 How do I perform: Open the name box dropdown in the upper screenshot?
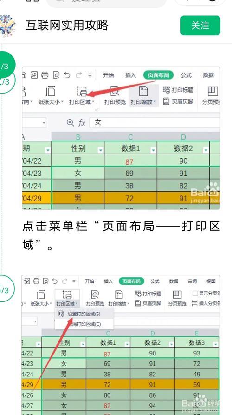(44, 123)
